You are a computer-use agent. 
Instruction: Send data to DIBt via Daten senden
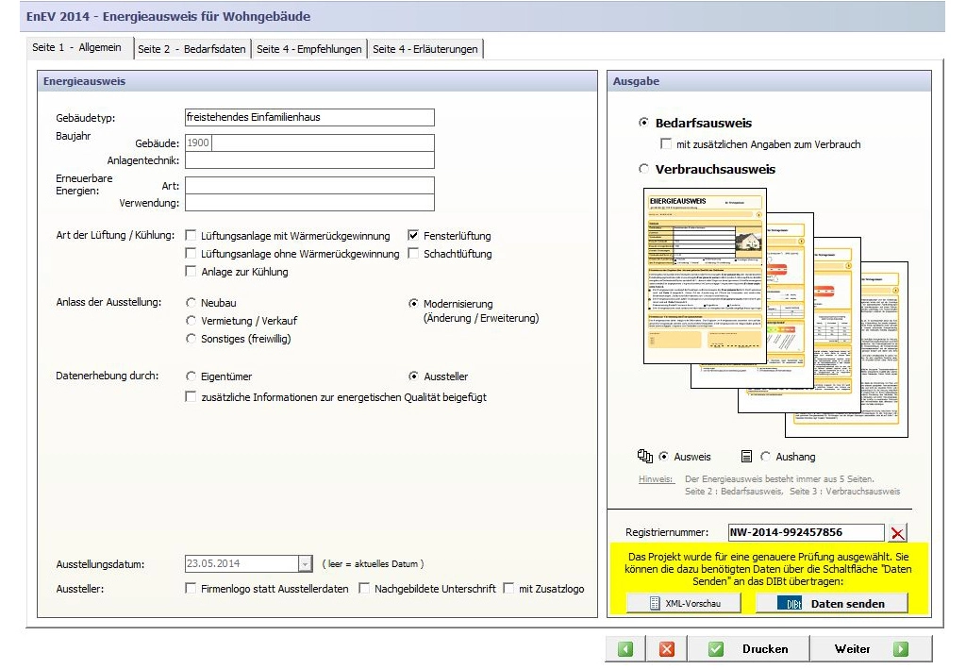[831, 603]
